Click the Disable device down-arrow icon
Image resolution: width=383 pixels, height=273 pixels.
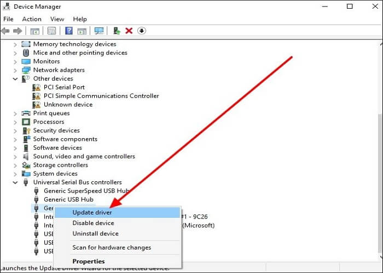(142, 31)
